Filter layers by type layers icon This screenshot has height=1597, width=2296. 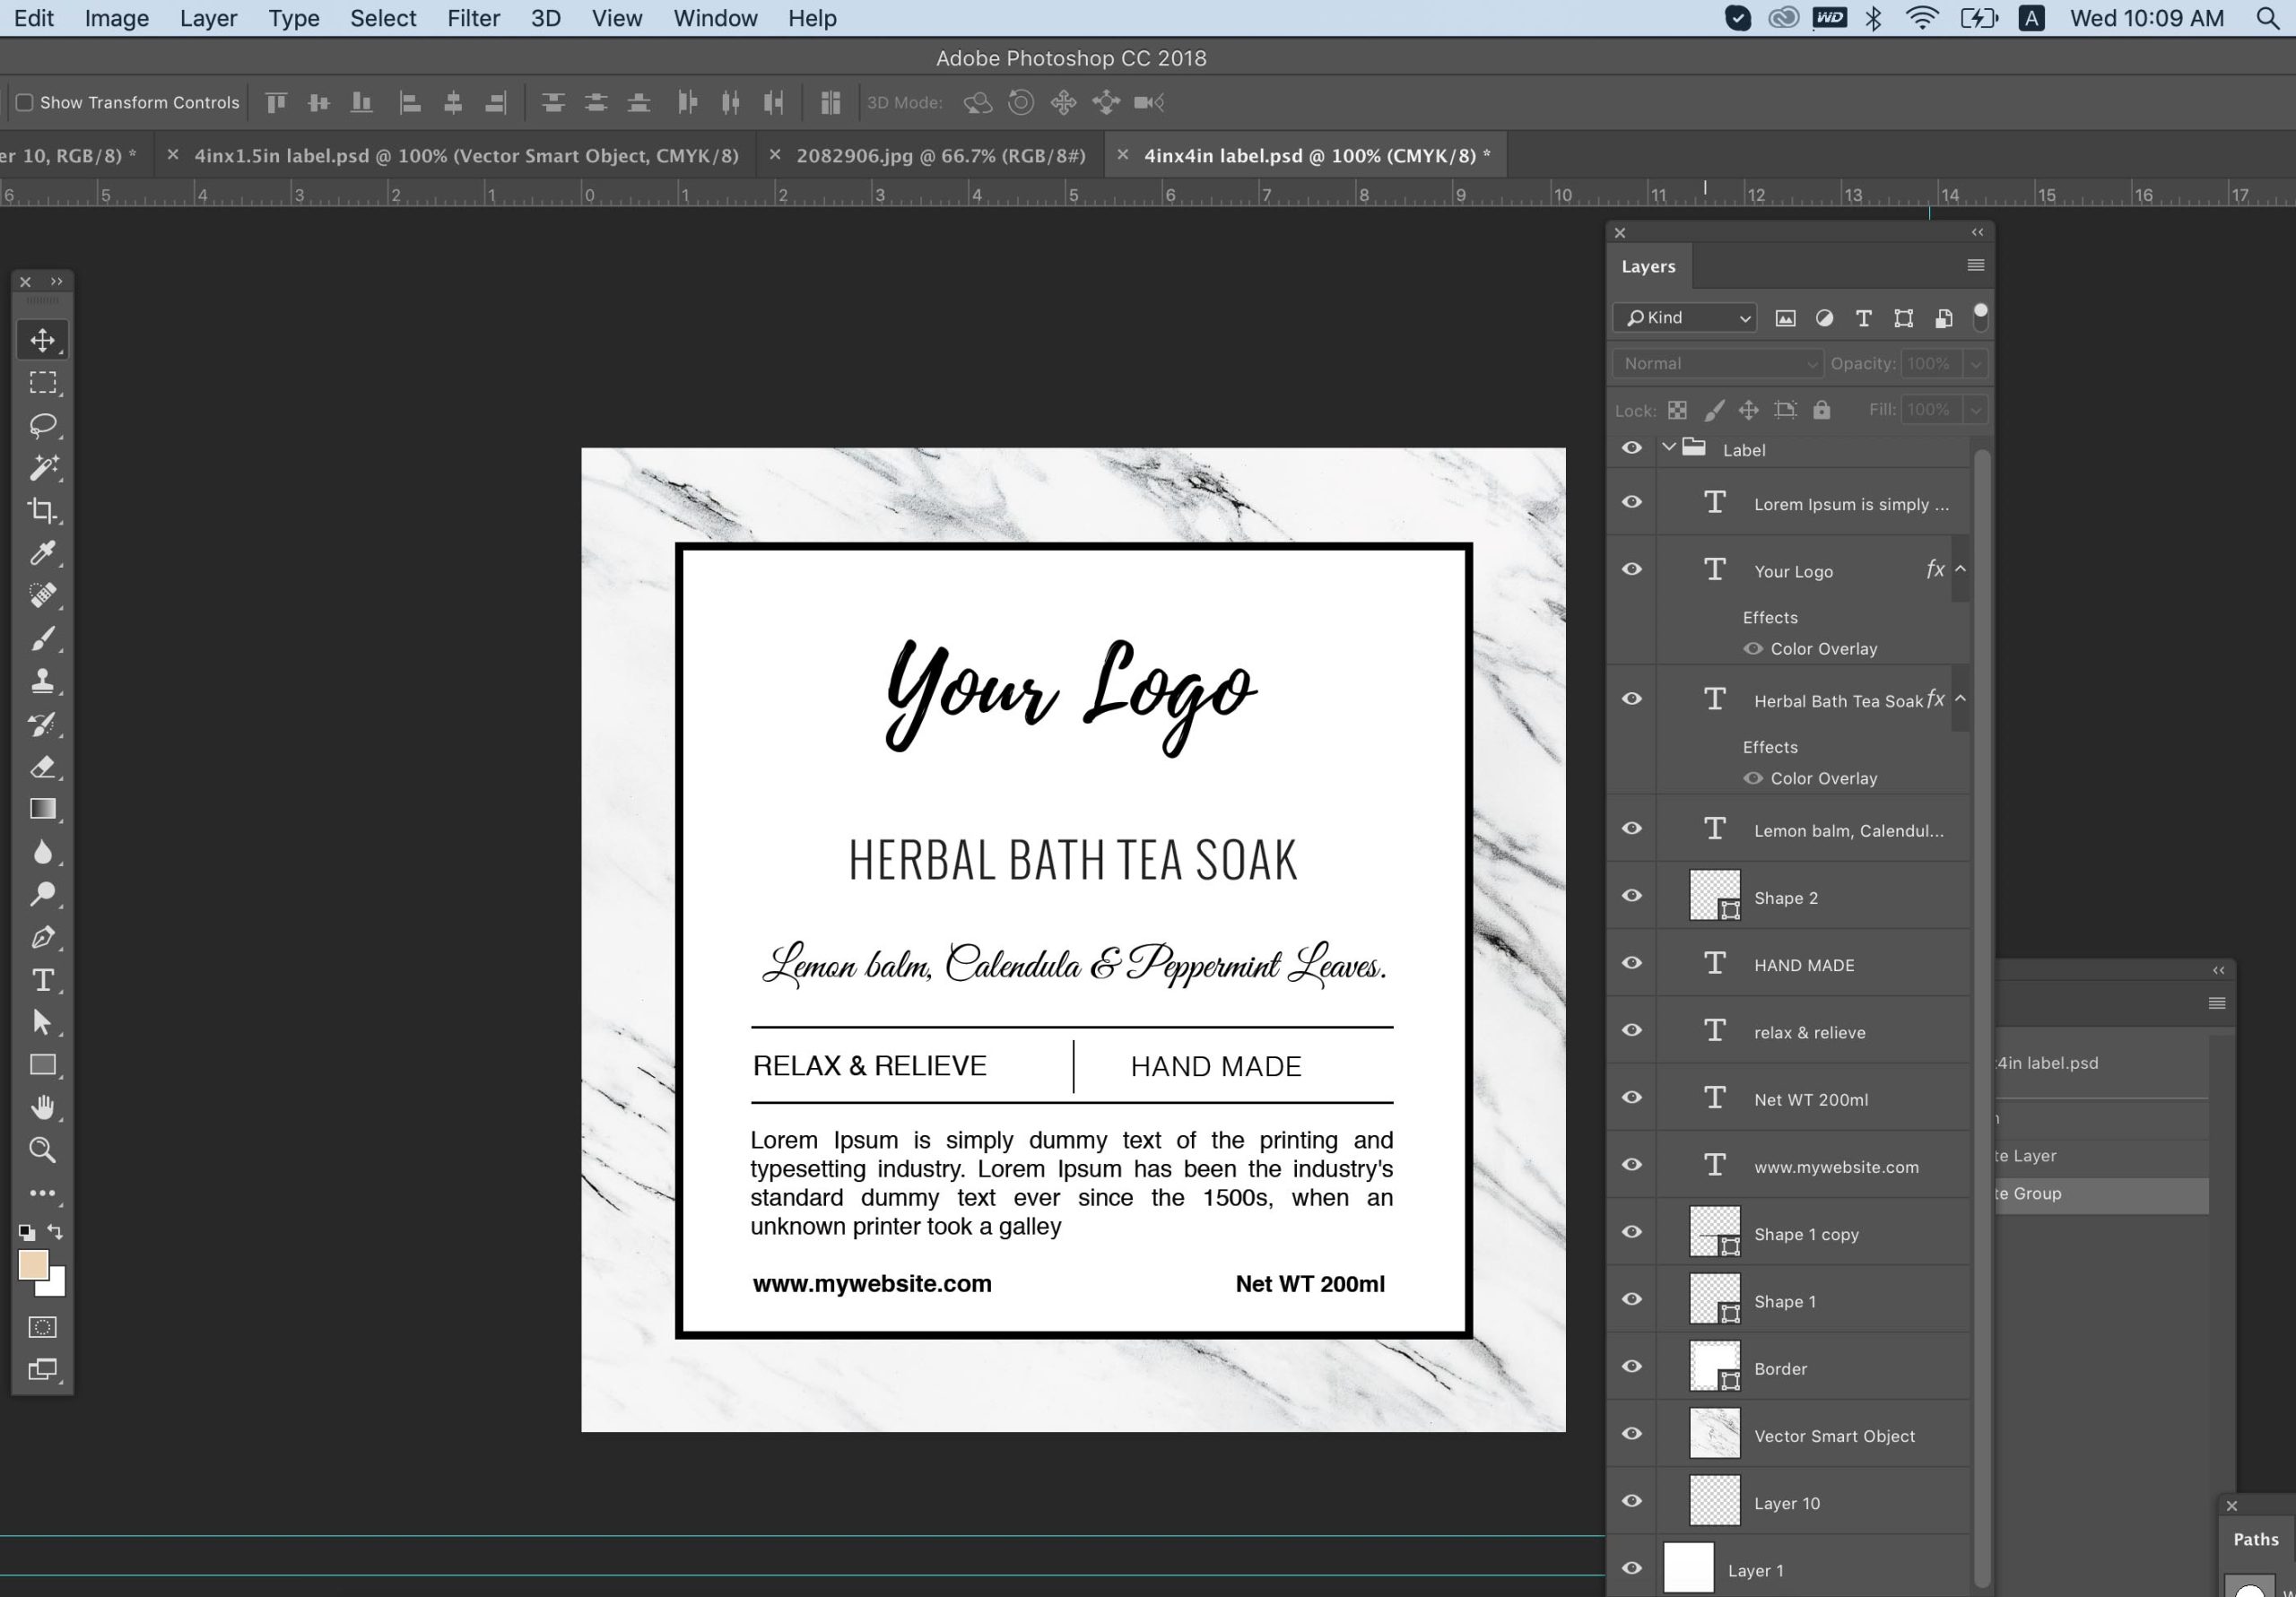pos(1863,318)
